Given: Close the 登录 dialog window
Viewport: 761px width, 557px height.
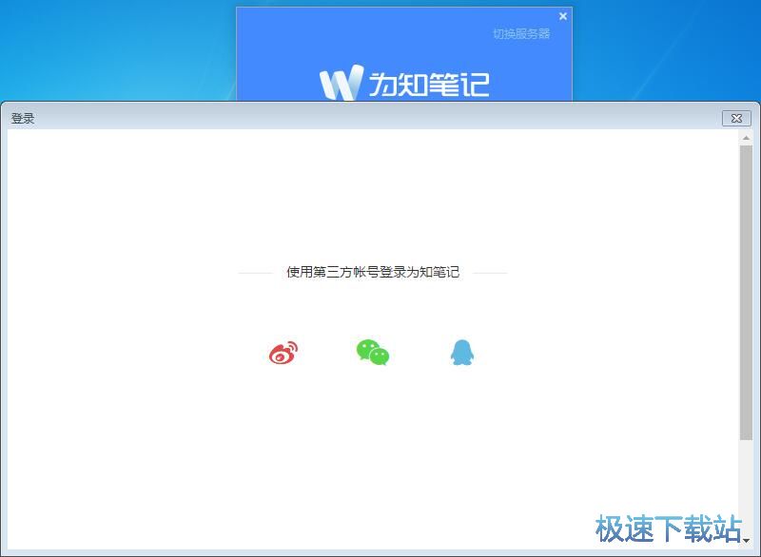Looking at the screenshot, I should tap(736, 118).
